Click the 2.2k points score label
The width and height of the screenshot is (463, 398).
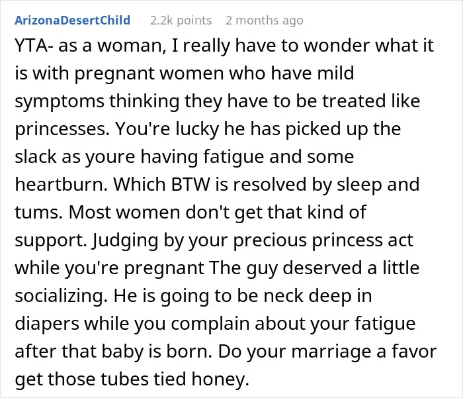[x=181, y=21]
